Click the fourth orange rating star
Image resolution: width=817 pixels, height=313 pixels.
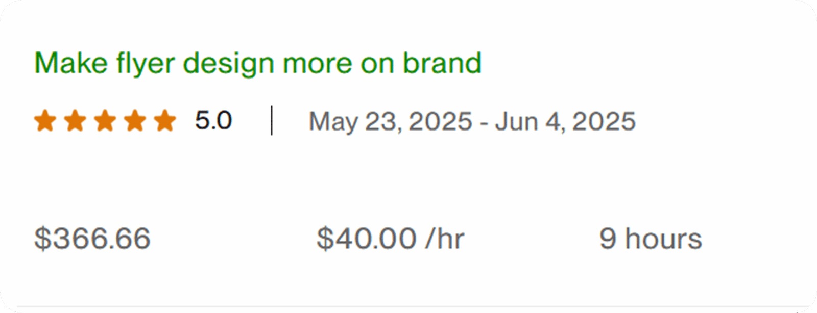coord(135,121)
